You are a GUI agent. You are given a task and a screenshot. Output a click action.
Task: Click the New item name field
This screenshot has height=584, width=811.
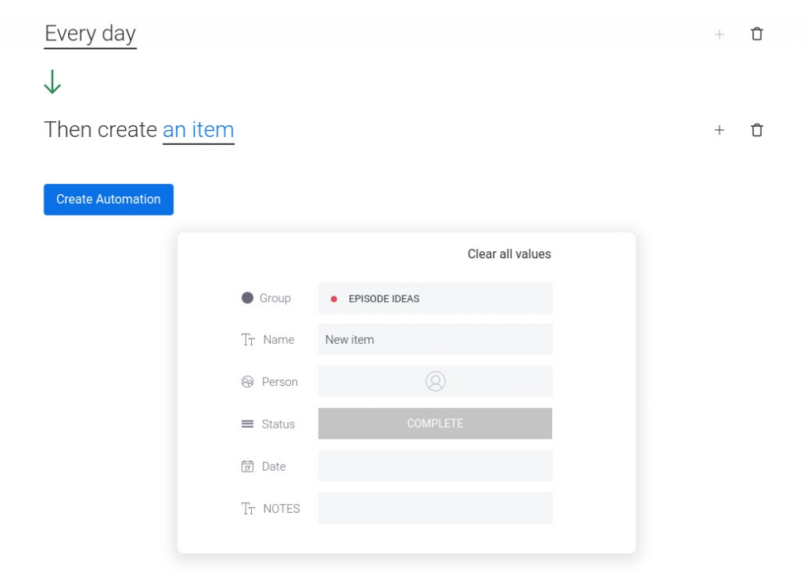click(x=435, y=339)
